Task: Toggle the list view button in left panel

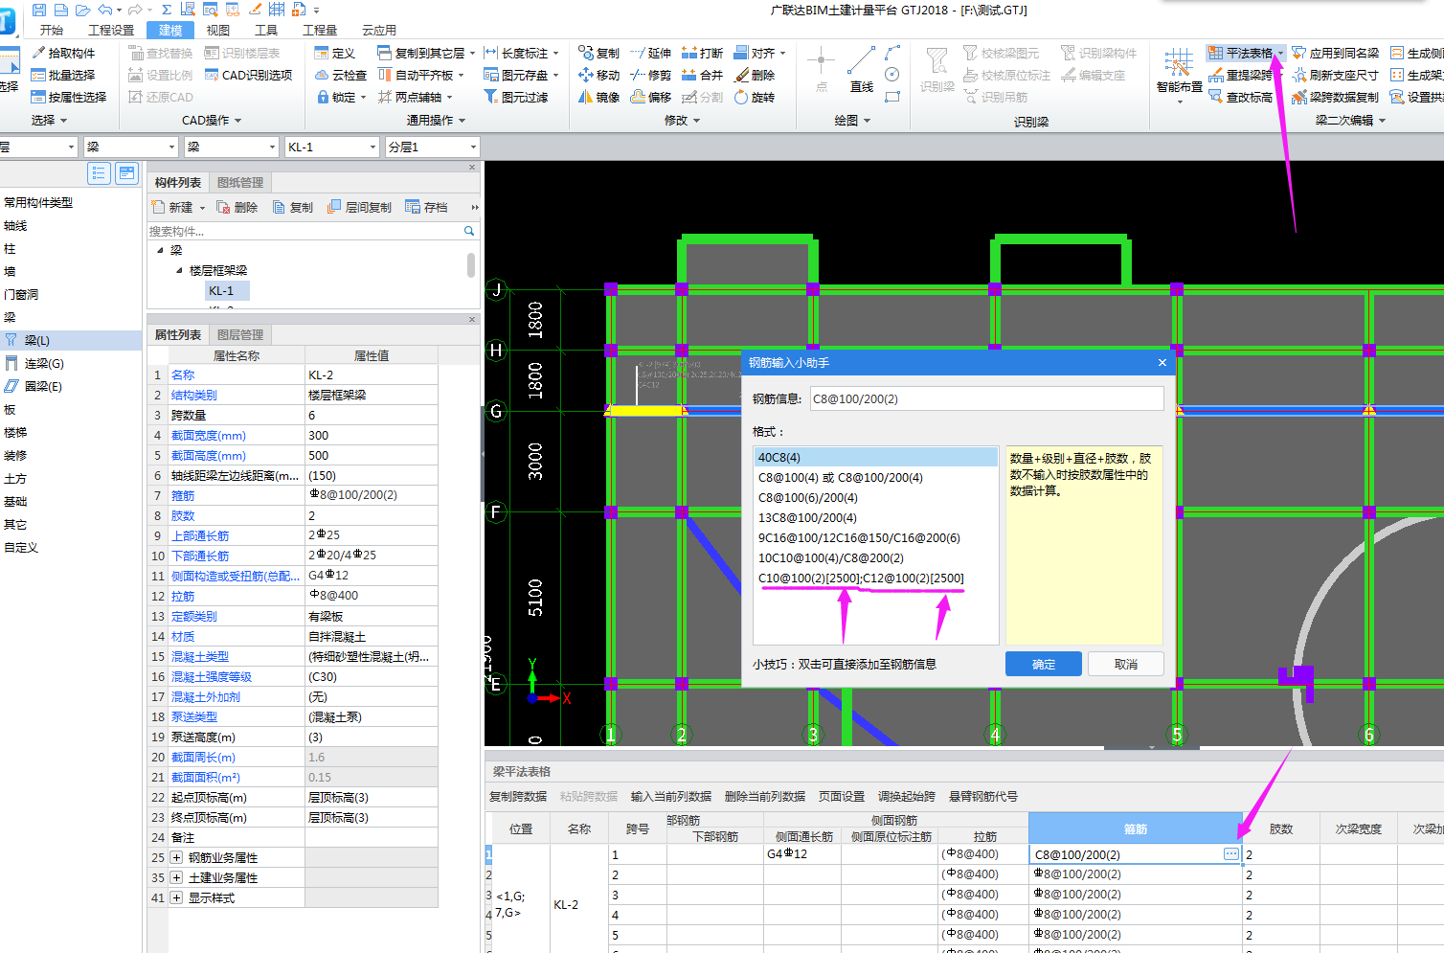Action: (x=99, y=173)
